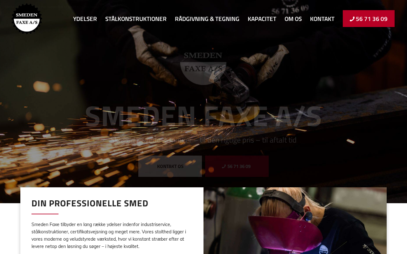Click the Smeden Faxe A/S header logo
Image resolution: width=407 pixels, height=254 pixels.
27,18
